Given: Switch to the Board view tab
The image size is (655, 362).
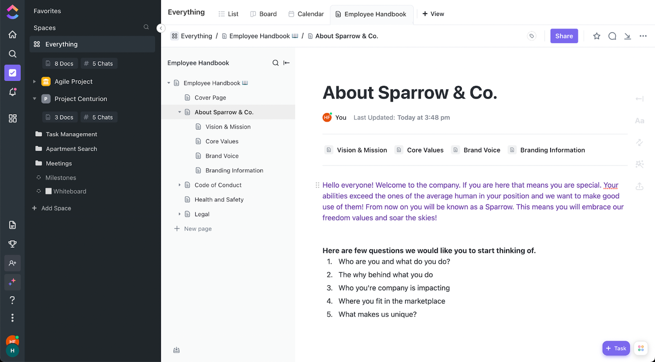Looking at the screenshot, I should pos(263,14).
